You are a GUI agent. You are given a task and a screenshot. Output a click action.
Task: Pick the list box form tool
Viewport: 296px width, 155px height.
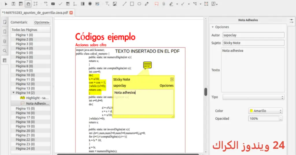68,4
